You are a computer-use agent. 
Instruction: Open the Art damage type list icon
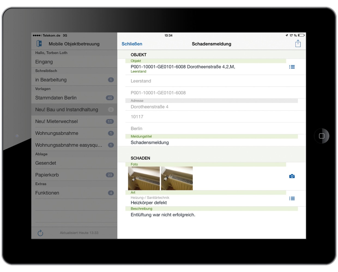[292, 199]
